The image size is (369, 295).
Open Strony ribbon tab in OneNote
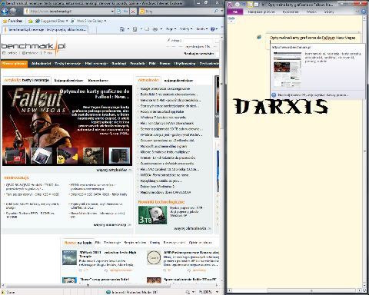(x=329, y=12)
